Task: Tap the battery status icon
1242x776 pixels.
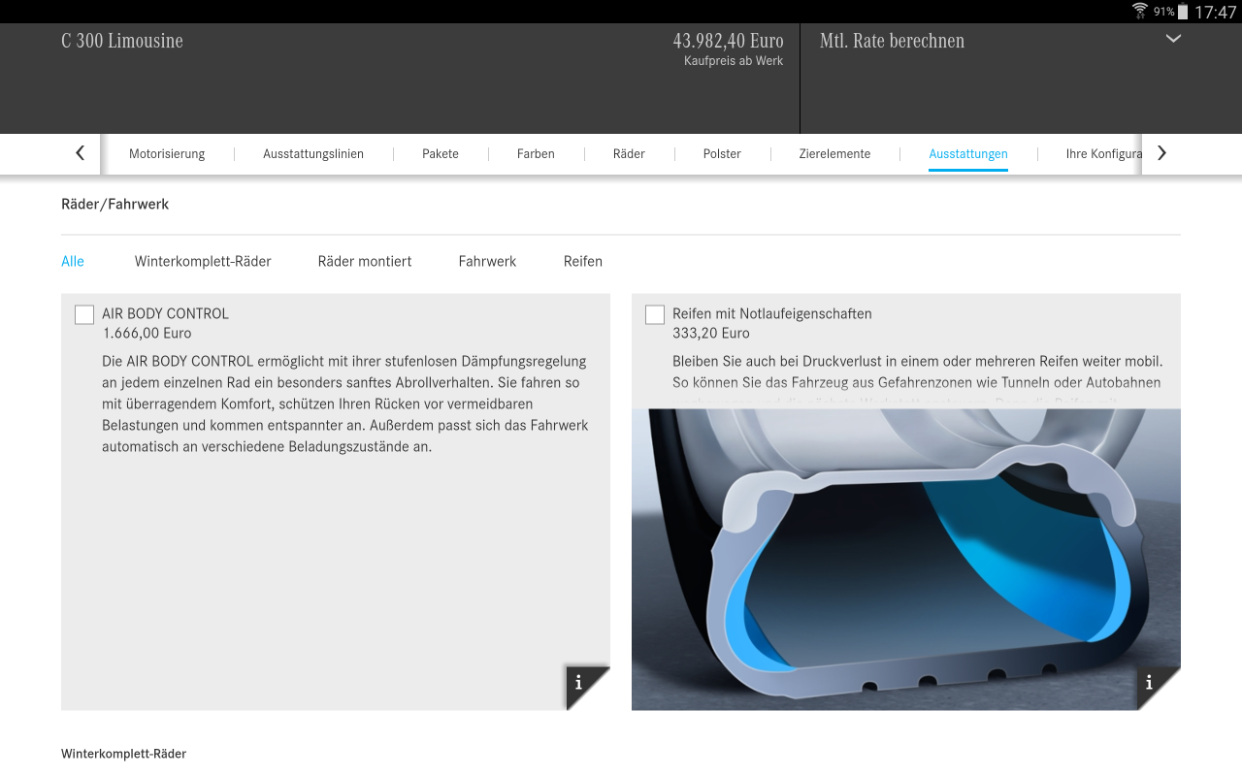Action: tap(1183, 12)
